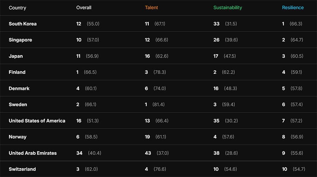Select the Norway country row

coord(18,137)
